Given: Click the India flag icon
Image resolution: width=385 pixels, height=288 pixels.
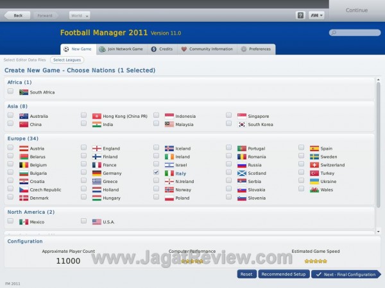Looking at the screenshot, I should [97, 124].
